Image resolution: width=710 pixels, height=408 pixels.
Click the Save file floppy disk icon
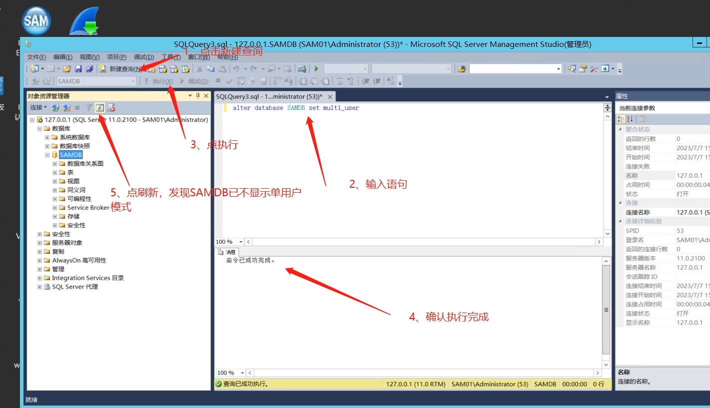78,69
